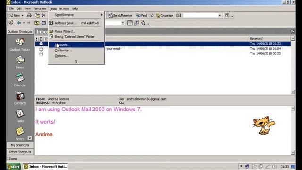Open the Current View dropdown arrow

[123, 23]
